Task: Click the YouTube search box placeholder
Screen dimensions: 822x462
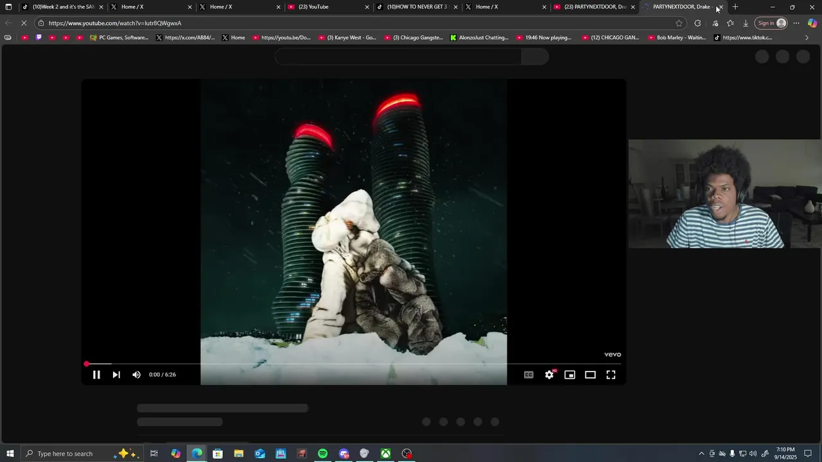Action: click(398, 56)
